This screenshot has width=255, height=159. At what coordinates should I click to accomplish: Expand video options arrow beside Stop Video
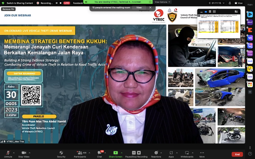(x=30, y=153)
